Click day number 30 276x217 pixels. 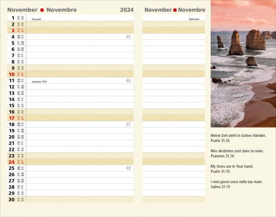(11, 199)
